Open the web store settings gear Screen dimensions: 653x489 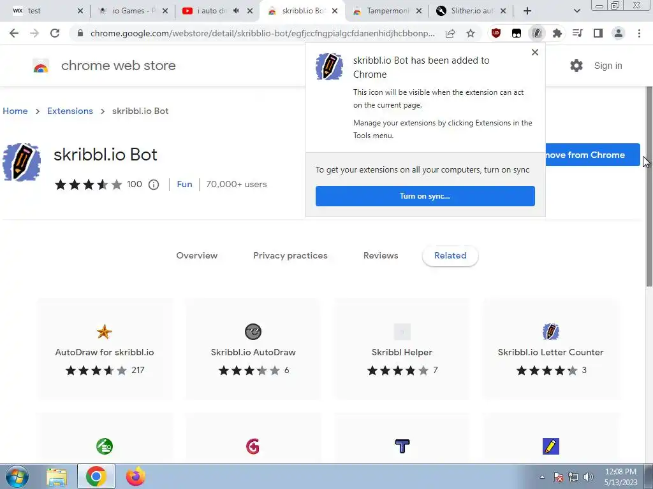(576, 66)
